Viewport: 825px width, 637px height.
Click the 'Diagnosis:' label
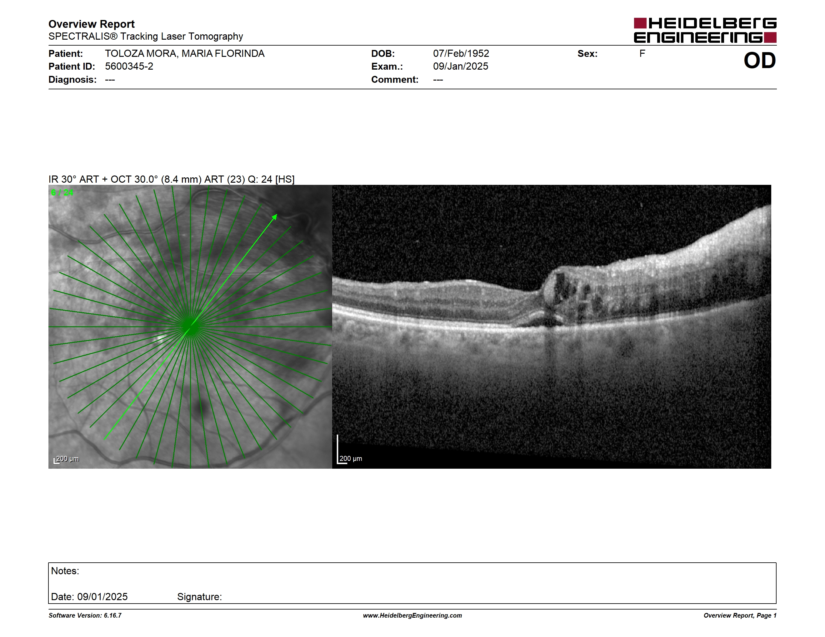(x=72, y=80)
